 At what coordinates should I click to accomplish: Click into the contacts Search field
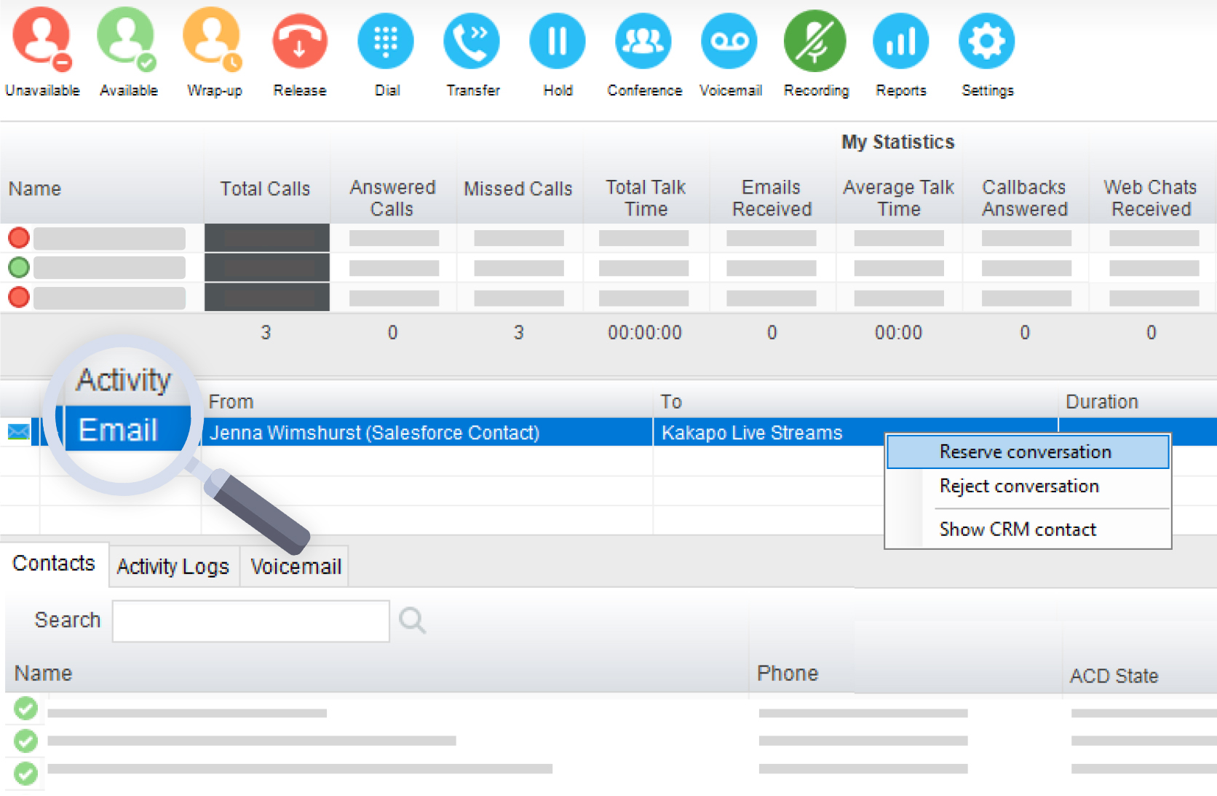251,621
